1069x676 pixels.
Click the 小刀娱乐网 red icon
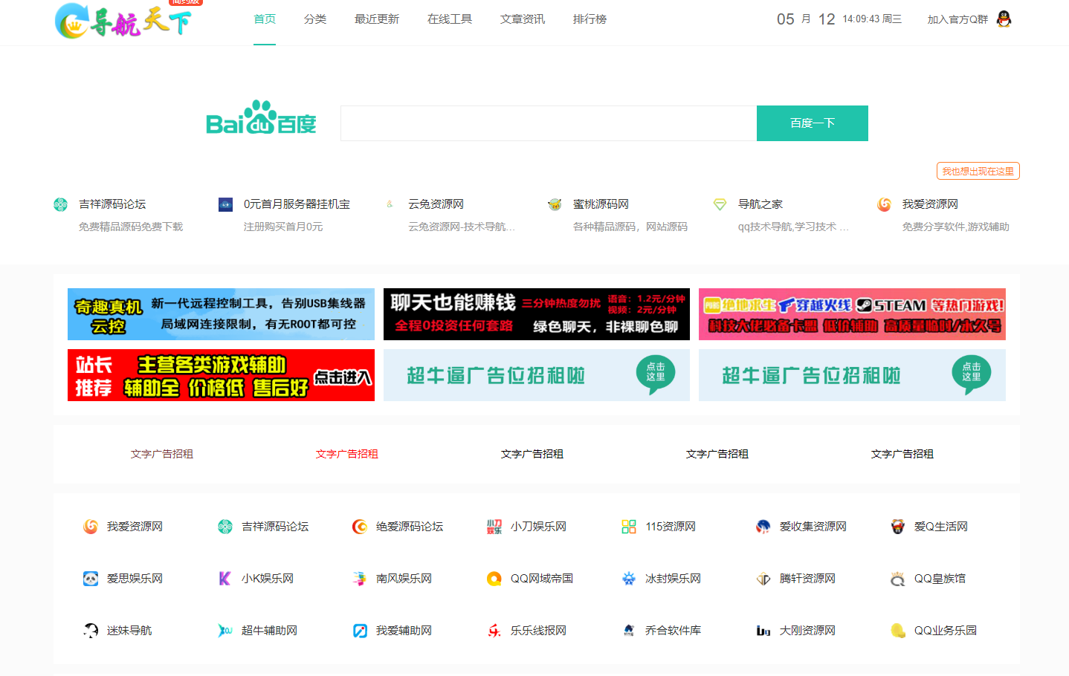pyautogui.click(x=494, y=527)
